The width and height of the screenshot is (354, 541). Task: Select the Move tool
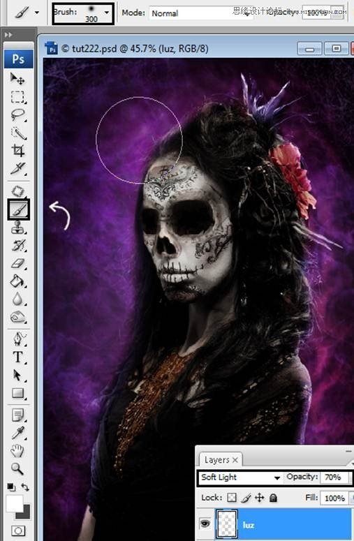coord(17,79)
